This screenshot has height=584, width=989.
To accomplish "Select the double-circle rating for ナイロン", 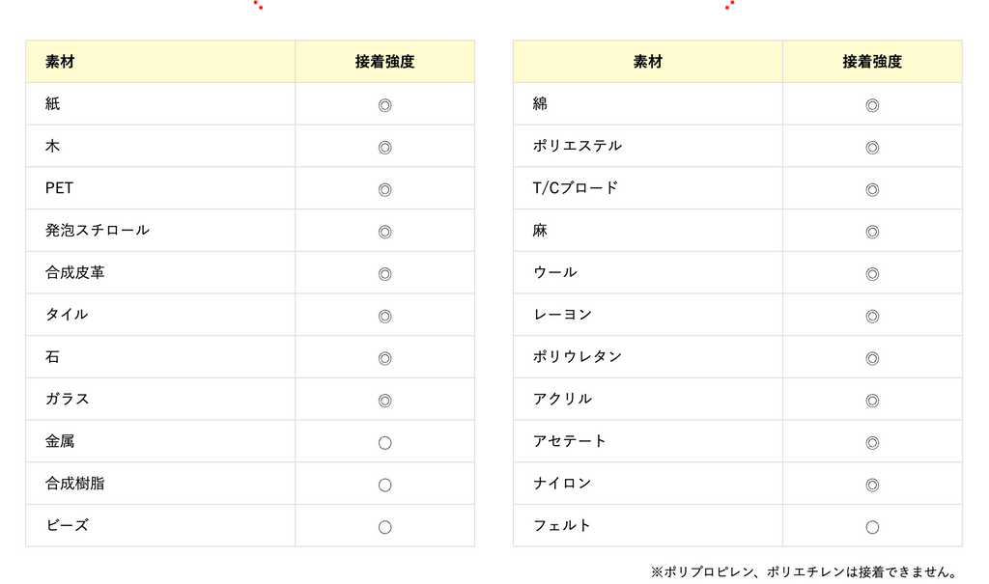I will pyautogui.click(x=872, y=485).
